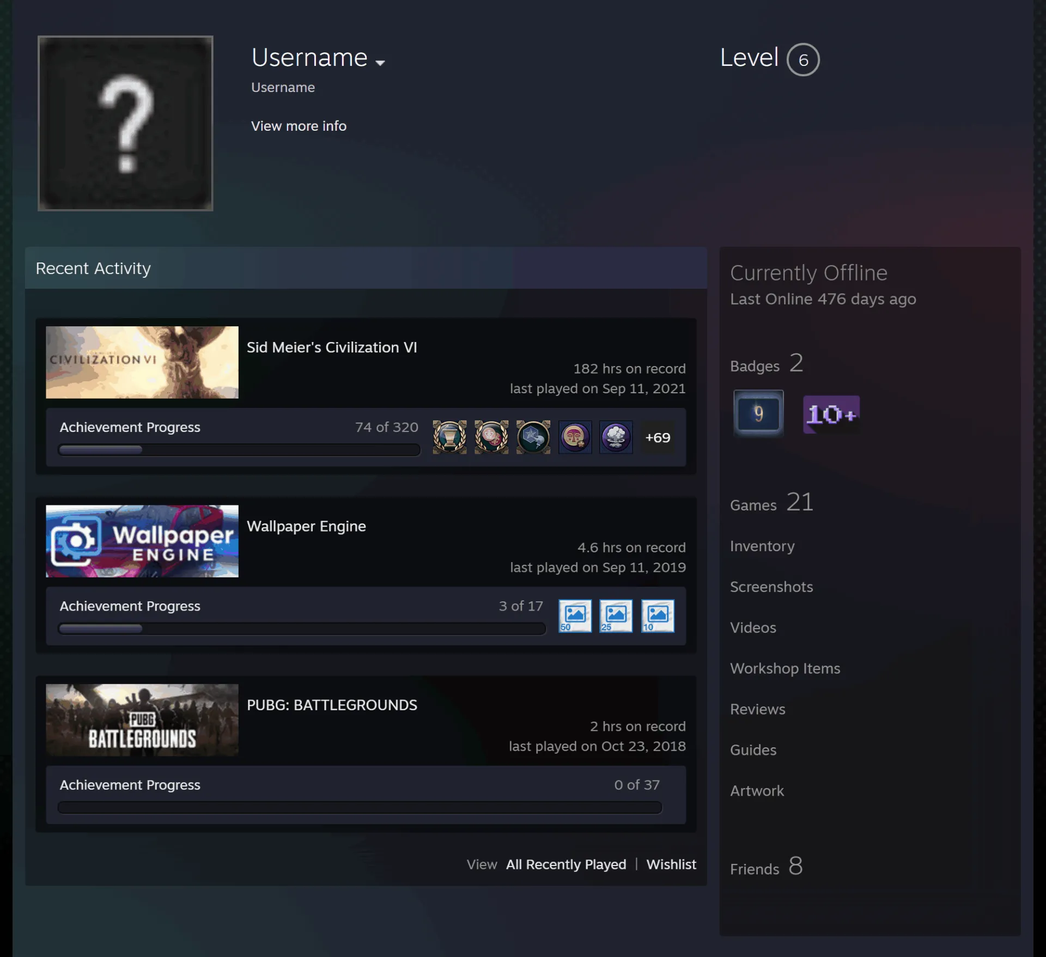Open the Friends 8 list
1046x957 pixels.
click(x=766, y=867)
